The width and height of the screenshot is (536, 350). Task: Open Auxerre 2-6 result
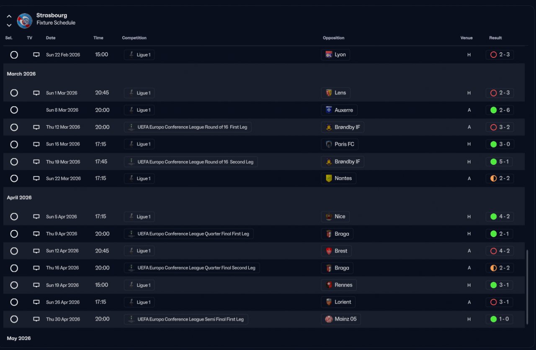pos(500,110)
